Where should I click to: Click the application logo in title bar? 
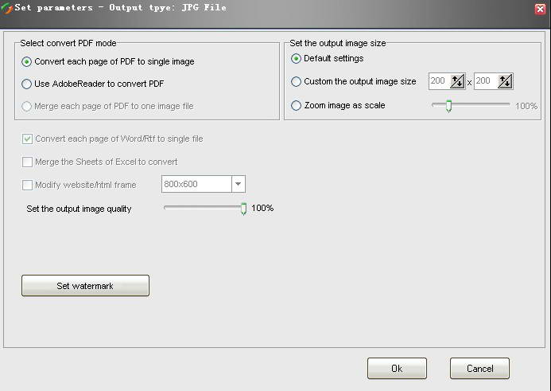(6, 8)
